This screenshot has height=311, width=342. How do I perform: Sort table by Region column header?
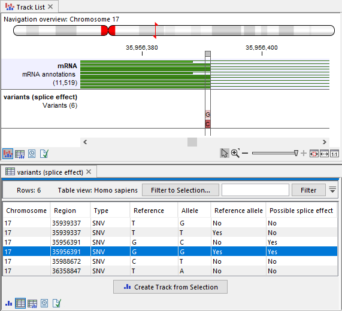tap(70, 211)
